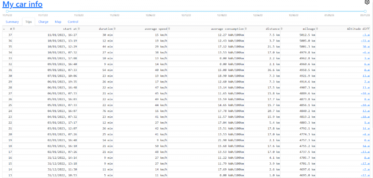Click the right handle of date range slider
This screenshot has height=178, width=373.
point(365,11)
